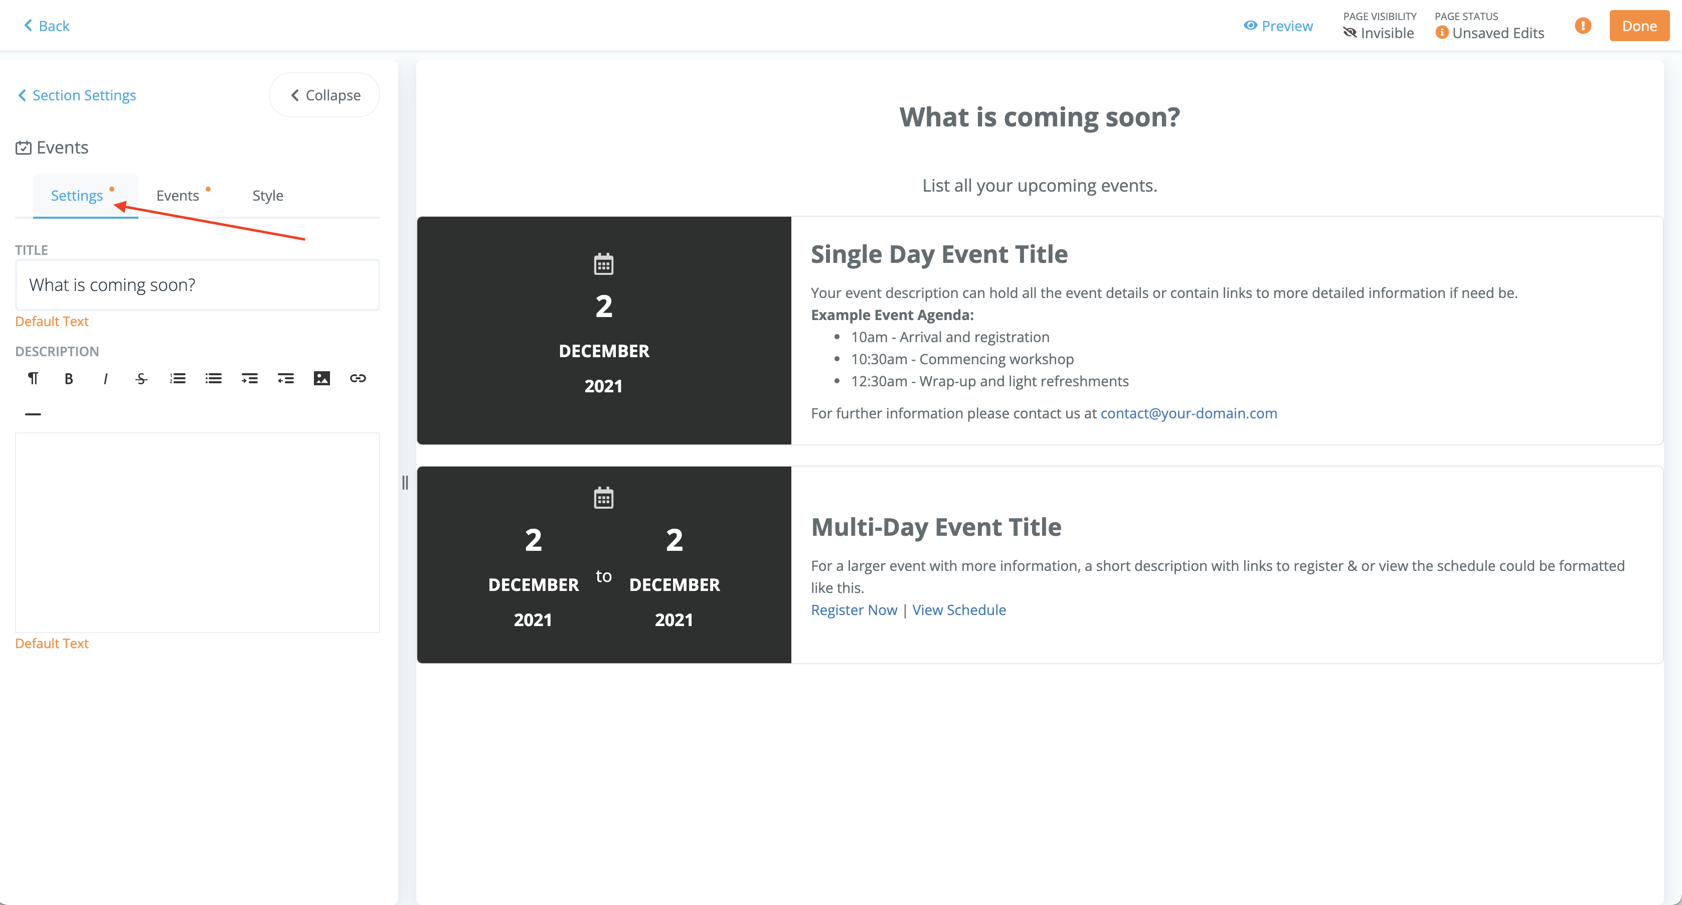Click the View Schedule link

tap(959, 610)
